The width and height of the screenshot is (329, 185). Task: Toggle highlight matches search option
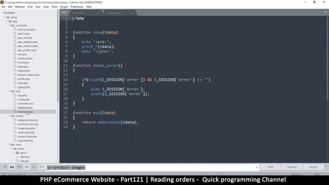[42, 167]
